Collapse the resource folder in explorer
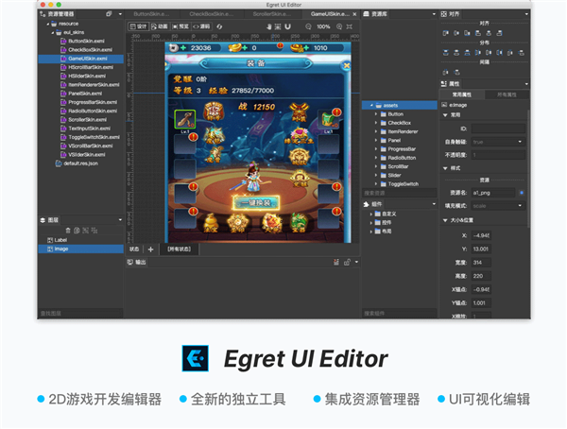 point(48,24)
